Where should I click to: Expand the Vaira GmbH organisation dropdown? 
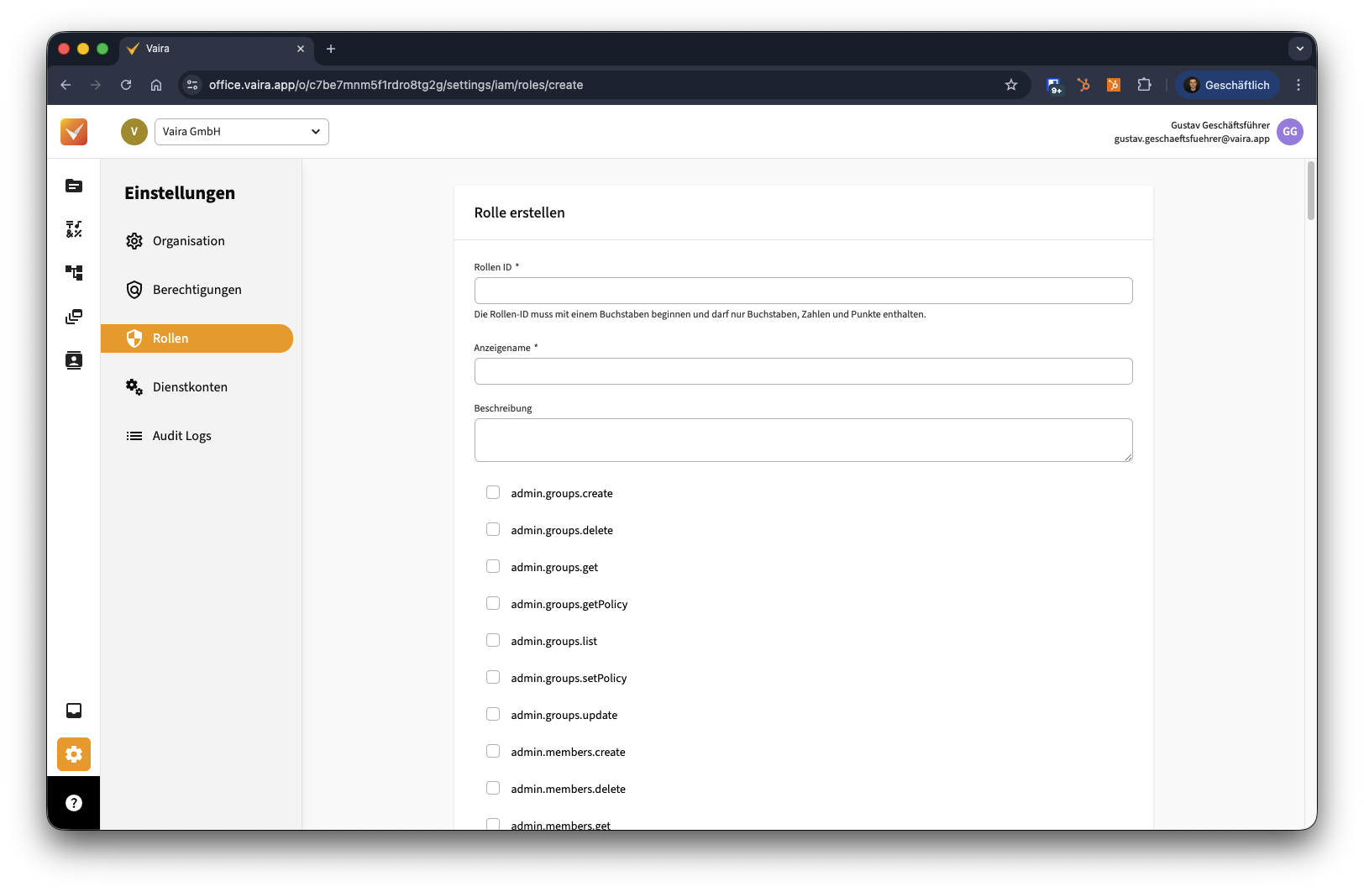click(242, 132)
